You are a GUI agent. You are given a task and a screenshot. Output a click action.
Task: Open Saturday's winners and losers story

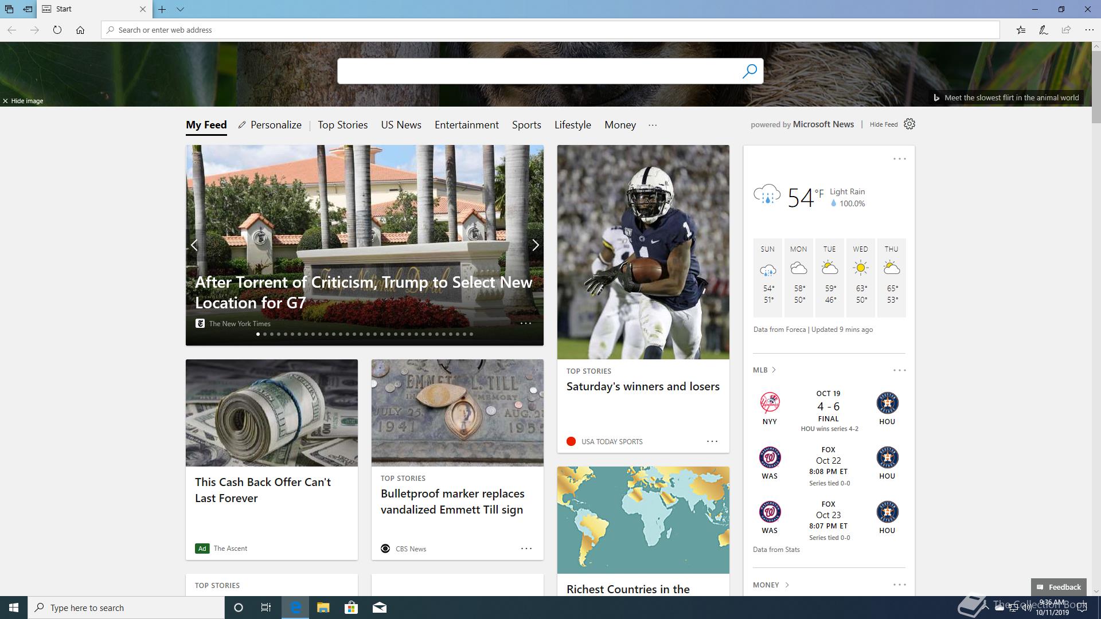pos(643,386)
